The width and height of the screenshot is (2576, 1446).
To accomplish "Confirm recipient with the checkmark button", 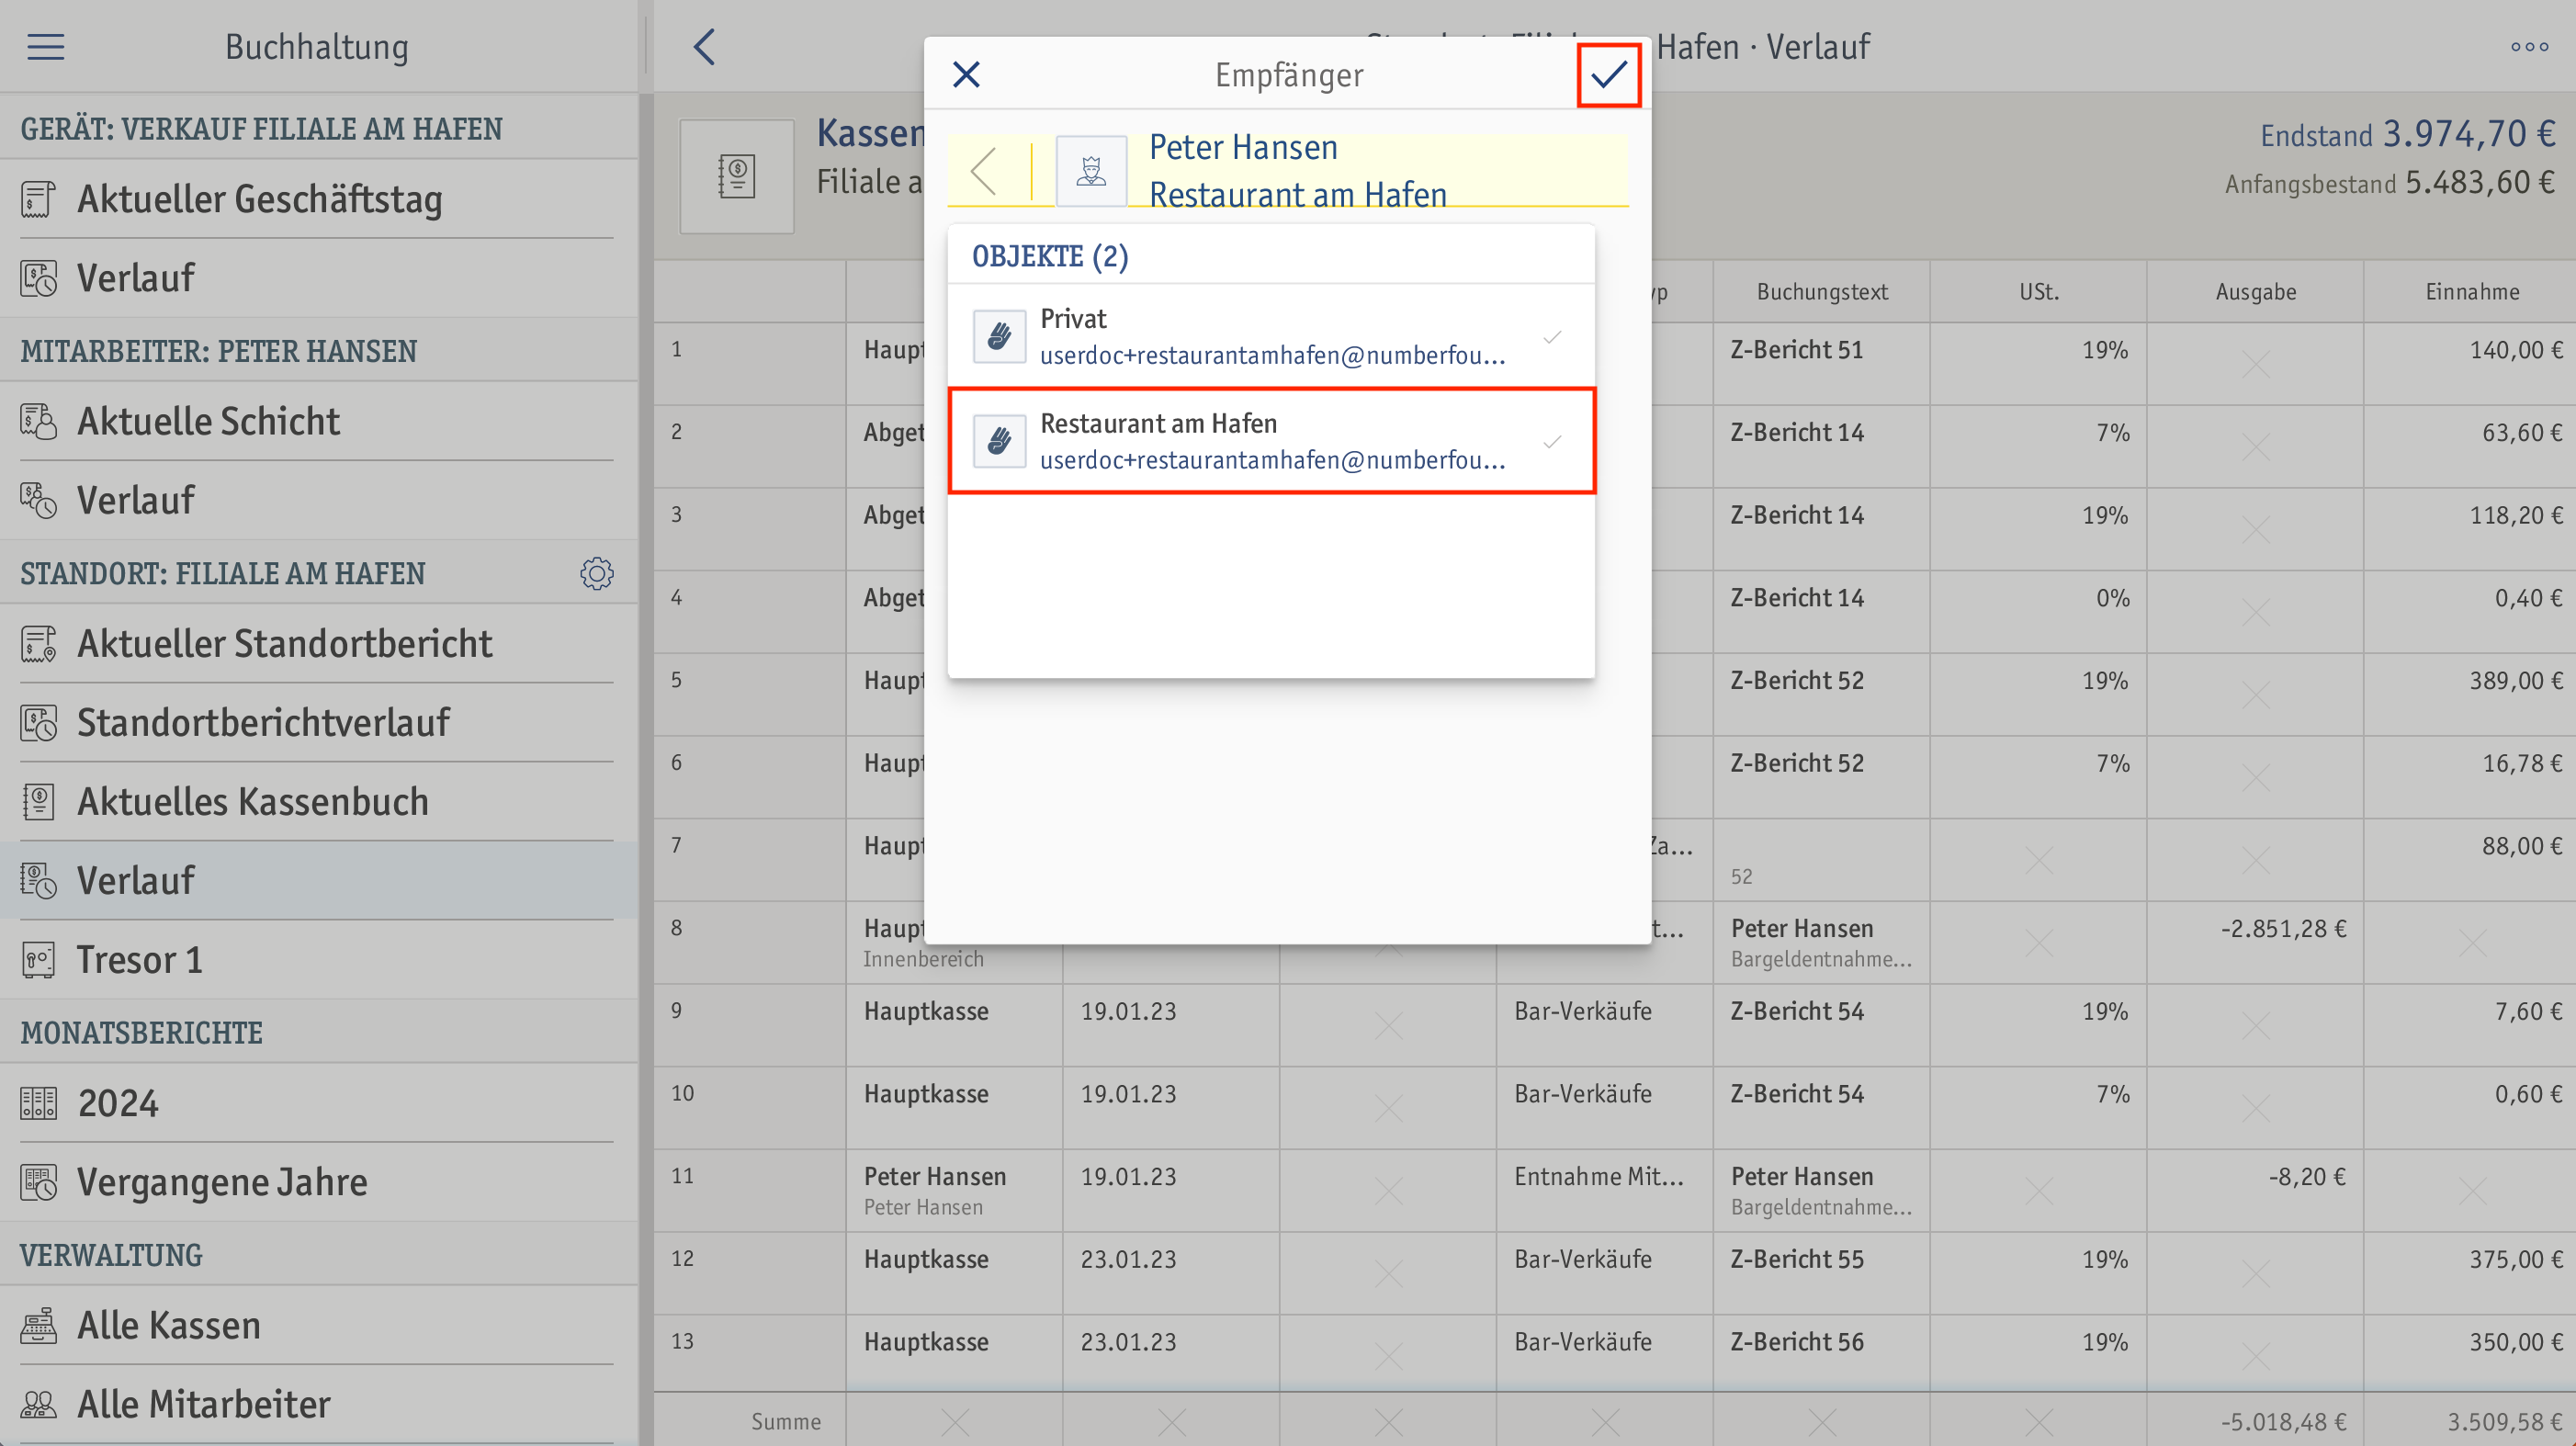I will [x=1608, y=75].
